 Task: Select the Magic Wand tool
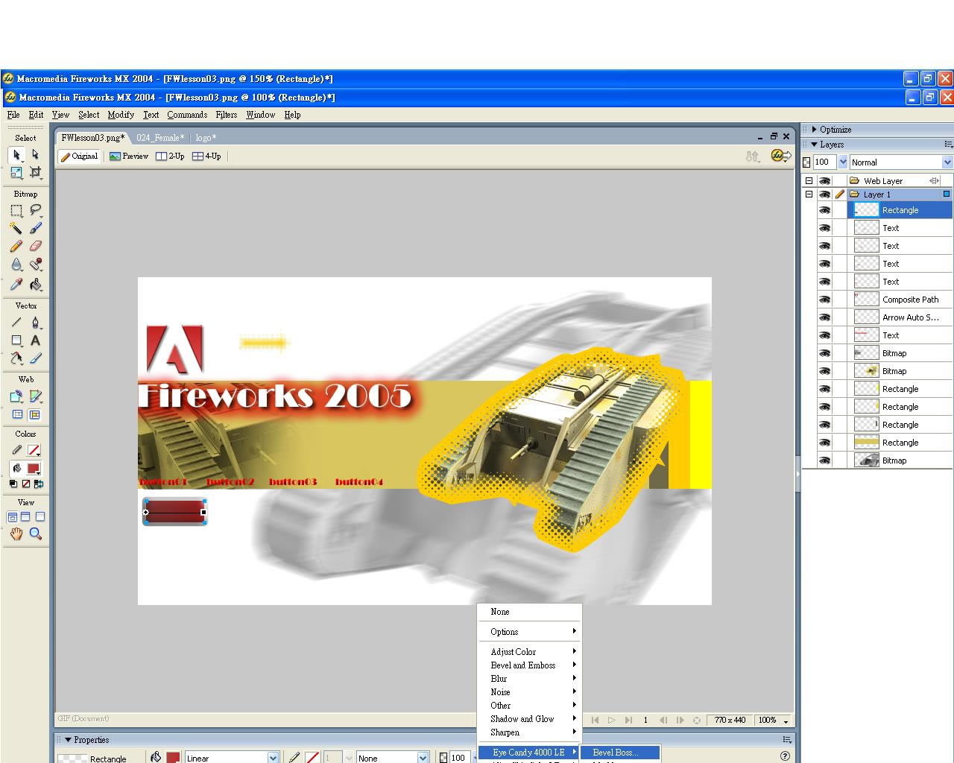click(x=16, y=228)
